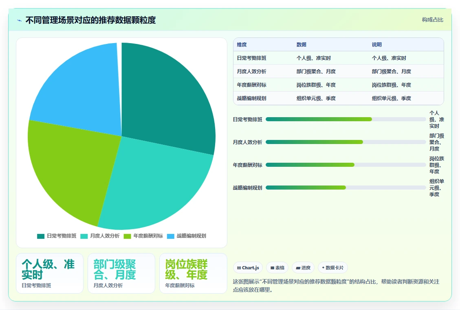Image resolution: width=460 pixels, height=310 pixels.
Task: Select the 年度薪酬对标 table row label
Action: click(251, 85)
